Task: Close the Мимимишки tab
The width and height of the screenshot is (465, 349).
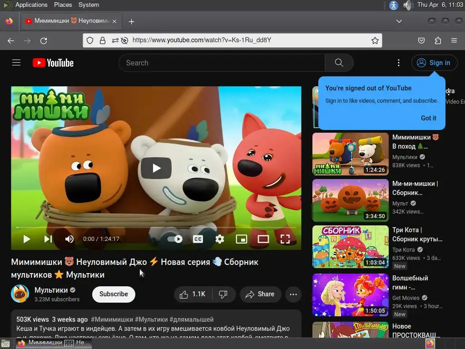Action: point(114,21)
